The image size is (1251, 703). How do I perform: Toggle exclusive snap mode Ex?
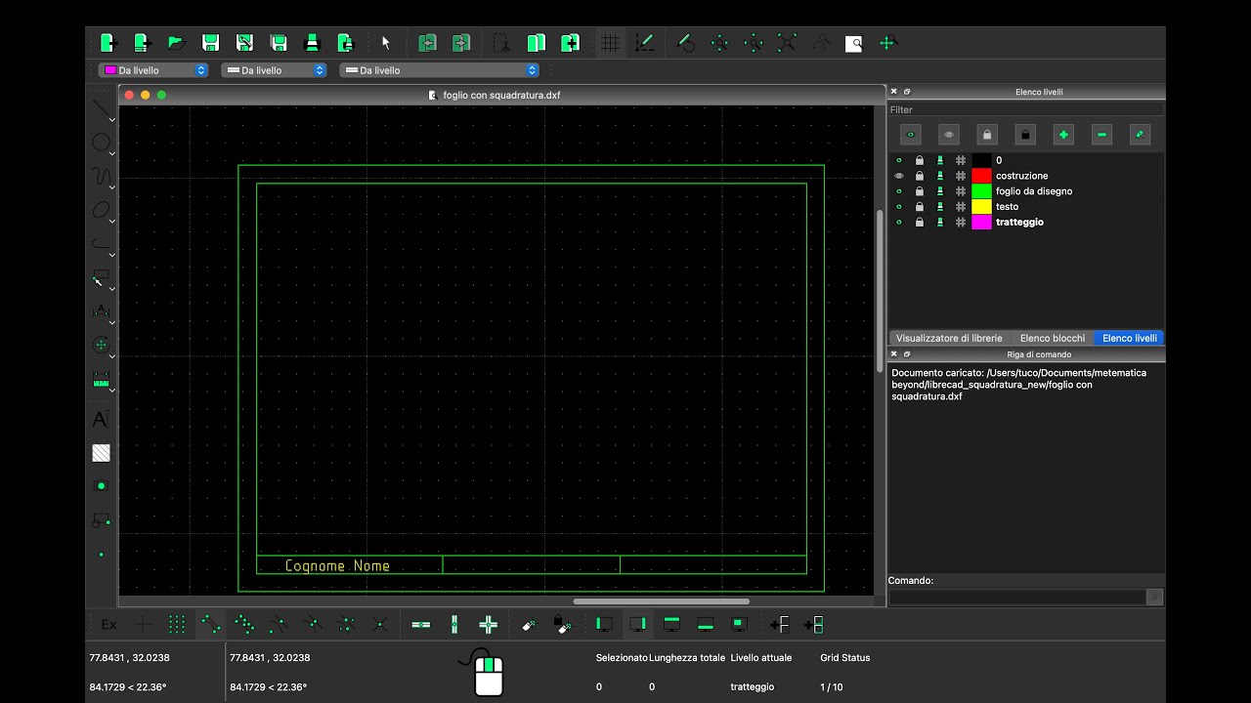point(108,625)
